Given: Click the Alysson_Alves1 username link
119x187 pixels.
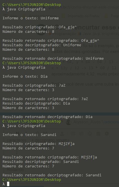Looking at the screenshot, I should point(88,122).
